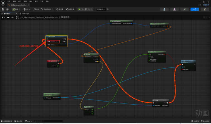Screen dimensions: 211x124
Task: Click the Class Settings (类设置) button
Action: 60,9
